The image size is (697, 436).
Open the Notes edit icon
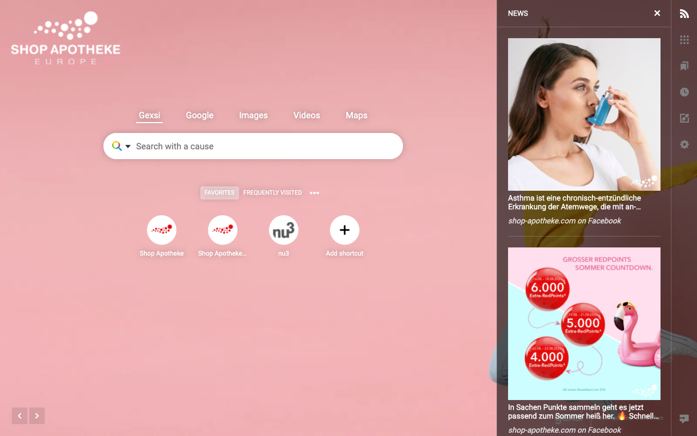tap(684, 118)
